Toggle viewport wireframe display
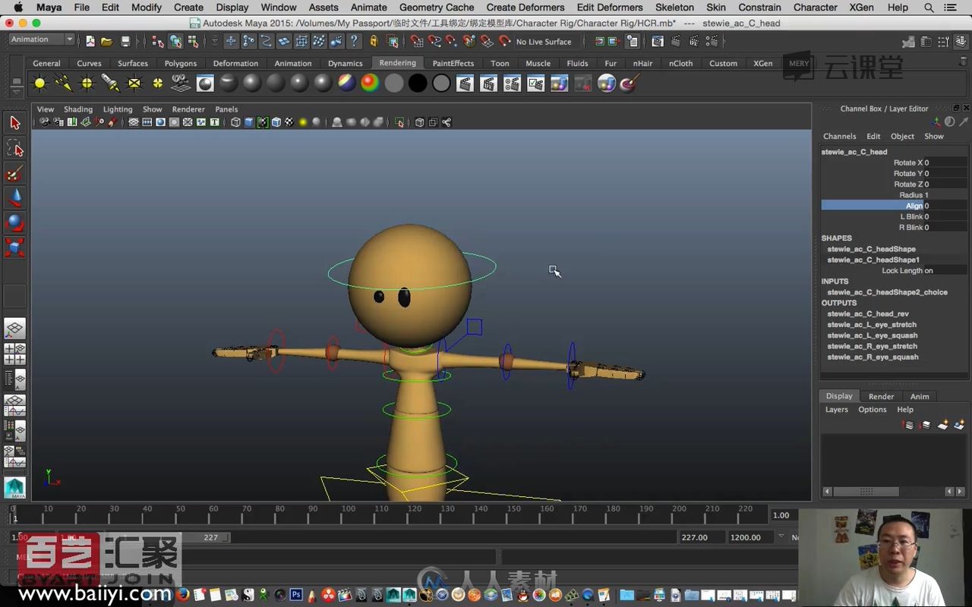Image resolution: width=972 pixels, height=607 pixels. coord(235,122)
